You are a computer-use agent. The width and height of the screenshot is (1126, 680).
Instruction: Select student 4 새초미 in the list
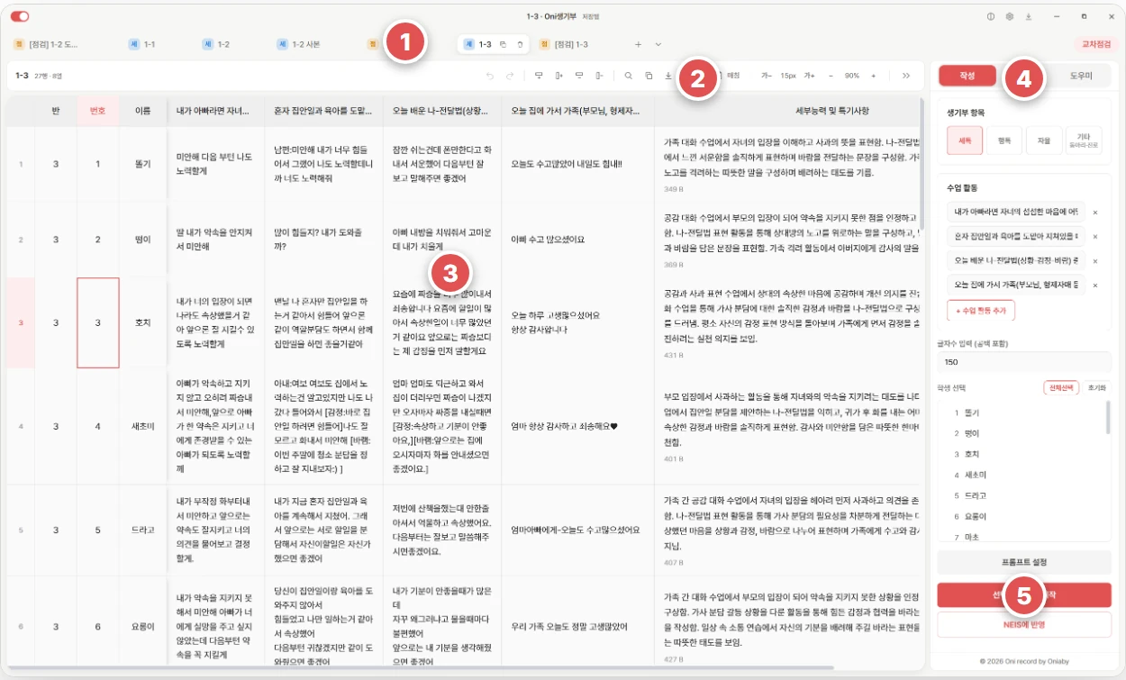click(x=970, y=475)
